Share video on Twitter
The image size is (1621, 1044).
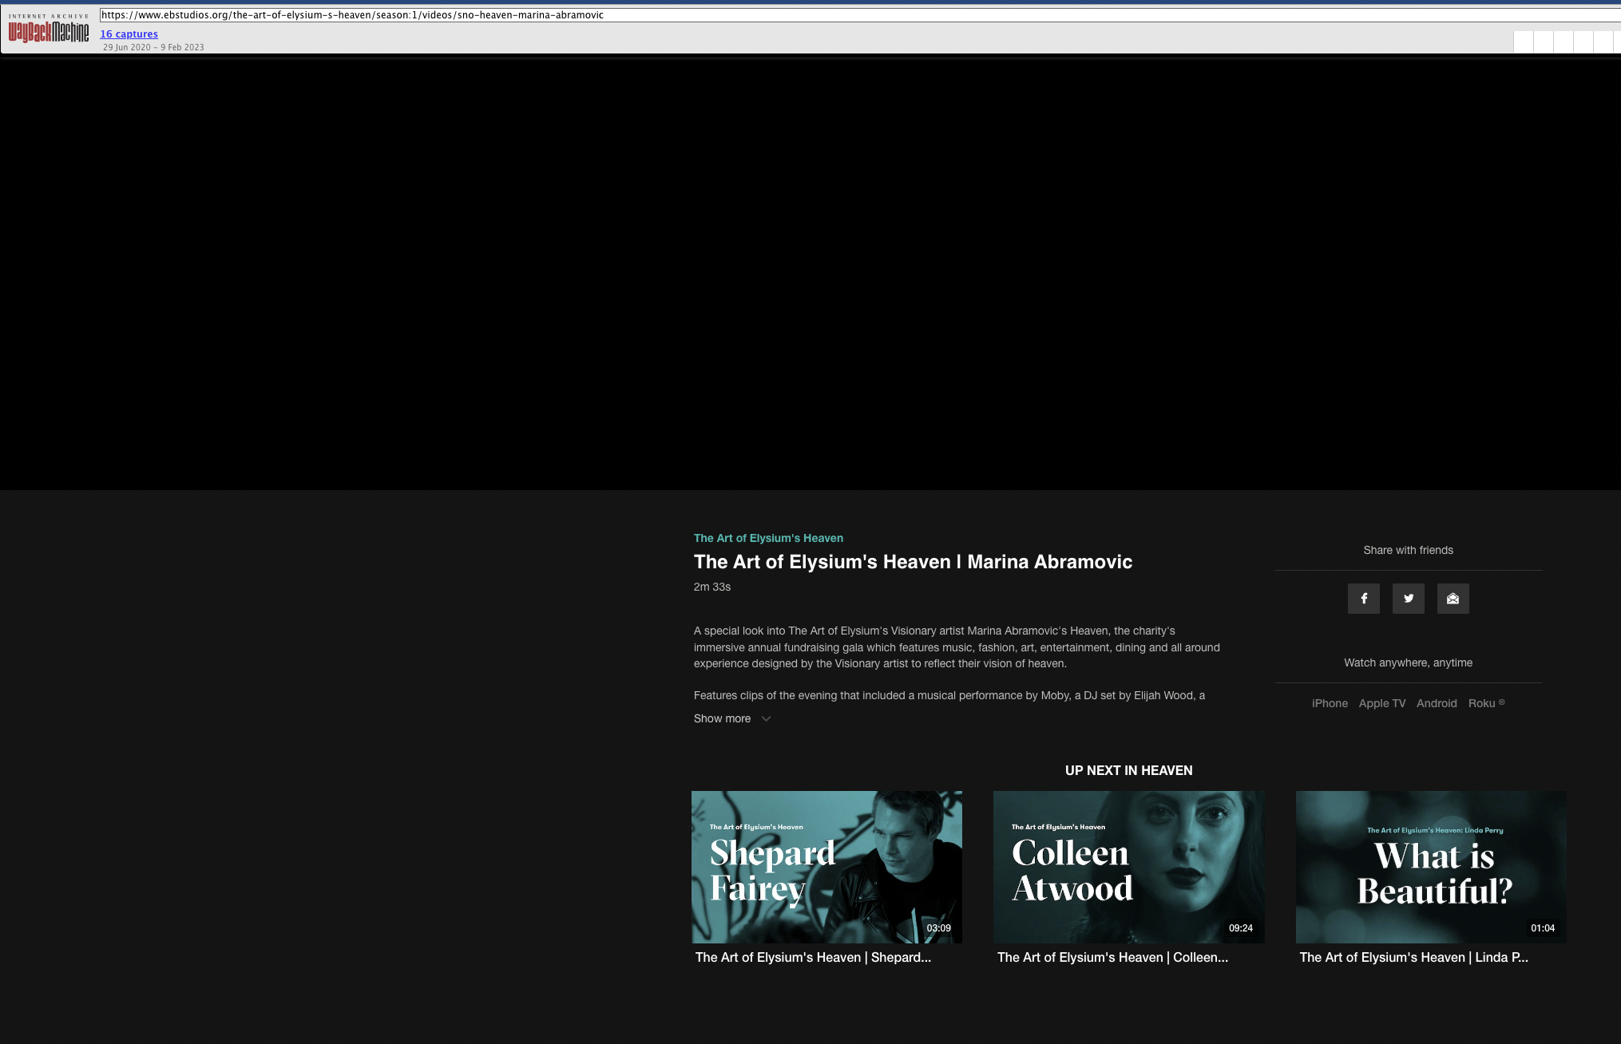pos(1408,599)
